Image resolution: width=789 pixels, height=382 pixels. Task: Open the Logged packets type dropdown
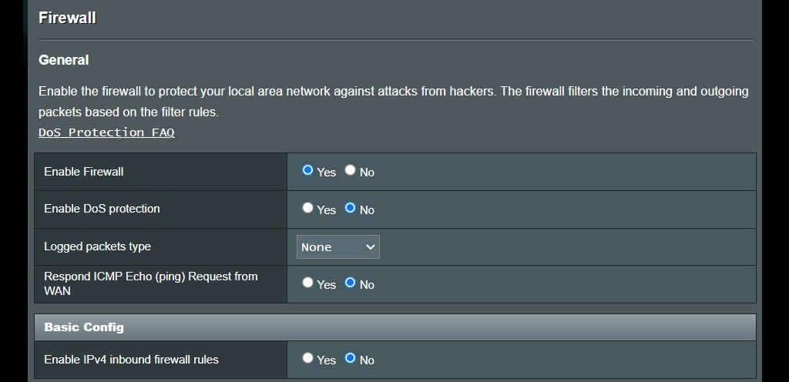coord(338,246)
